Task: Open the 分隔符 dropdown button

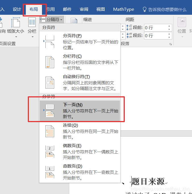Action: (52, 19)
